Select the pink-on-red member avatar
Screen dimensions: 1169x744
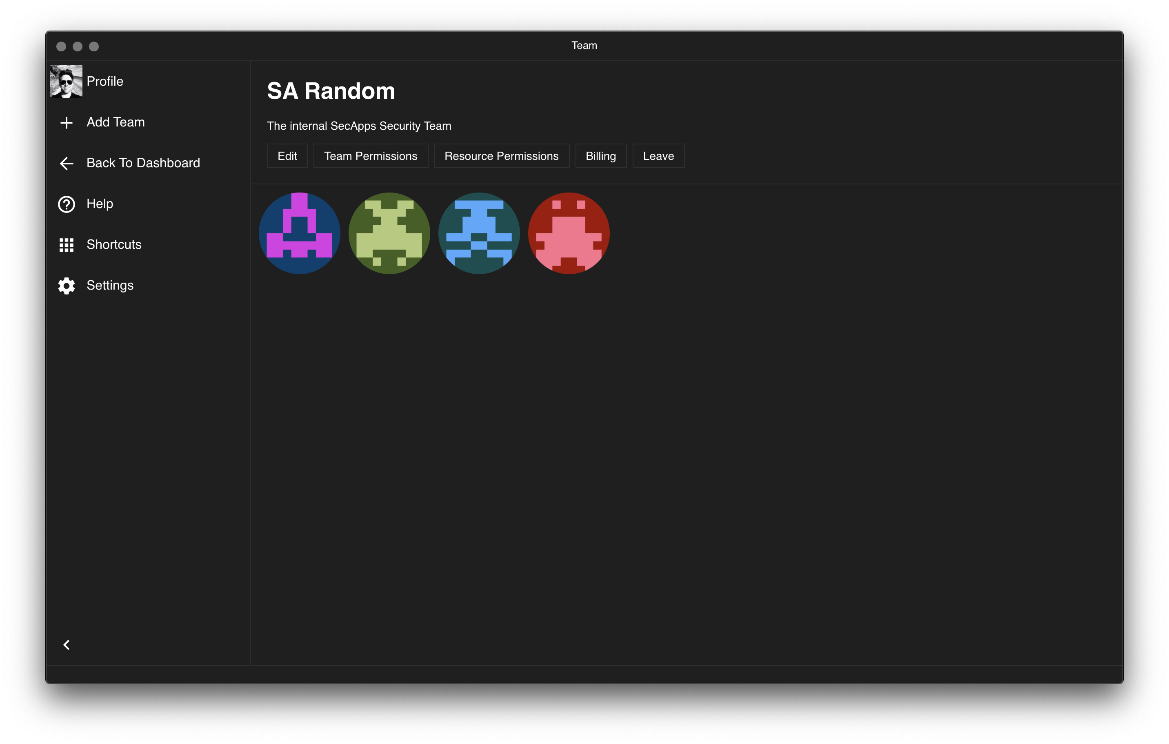point(569,233)
